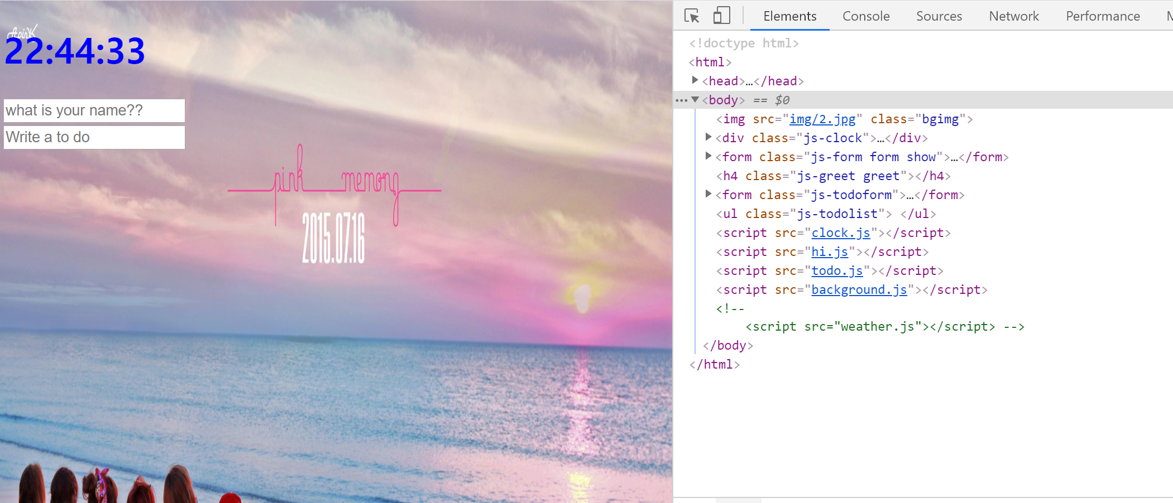Open the background.js script link

point(859,289)
